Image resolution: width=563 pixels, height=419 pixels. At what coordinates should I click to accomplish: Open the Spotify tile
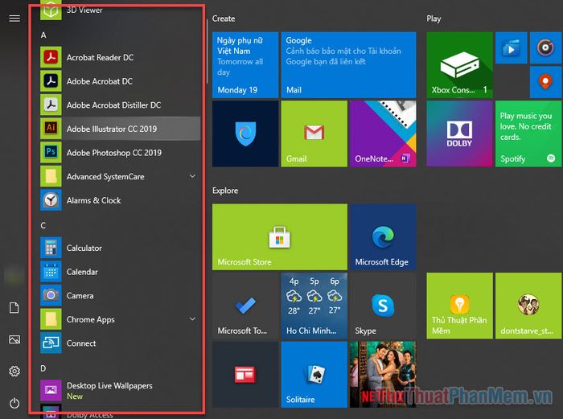(528, 134)
